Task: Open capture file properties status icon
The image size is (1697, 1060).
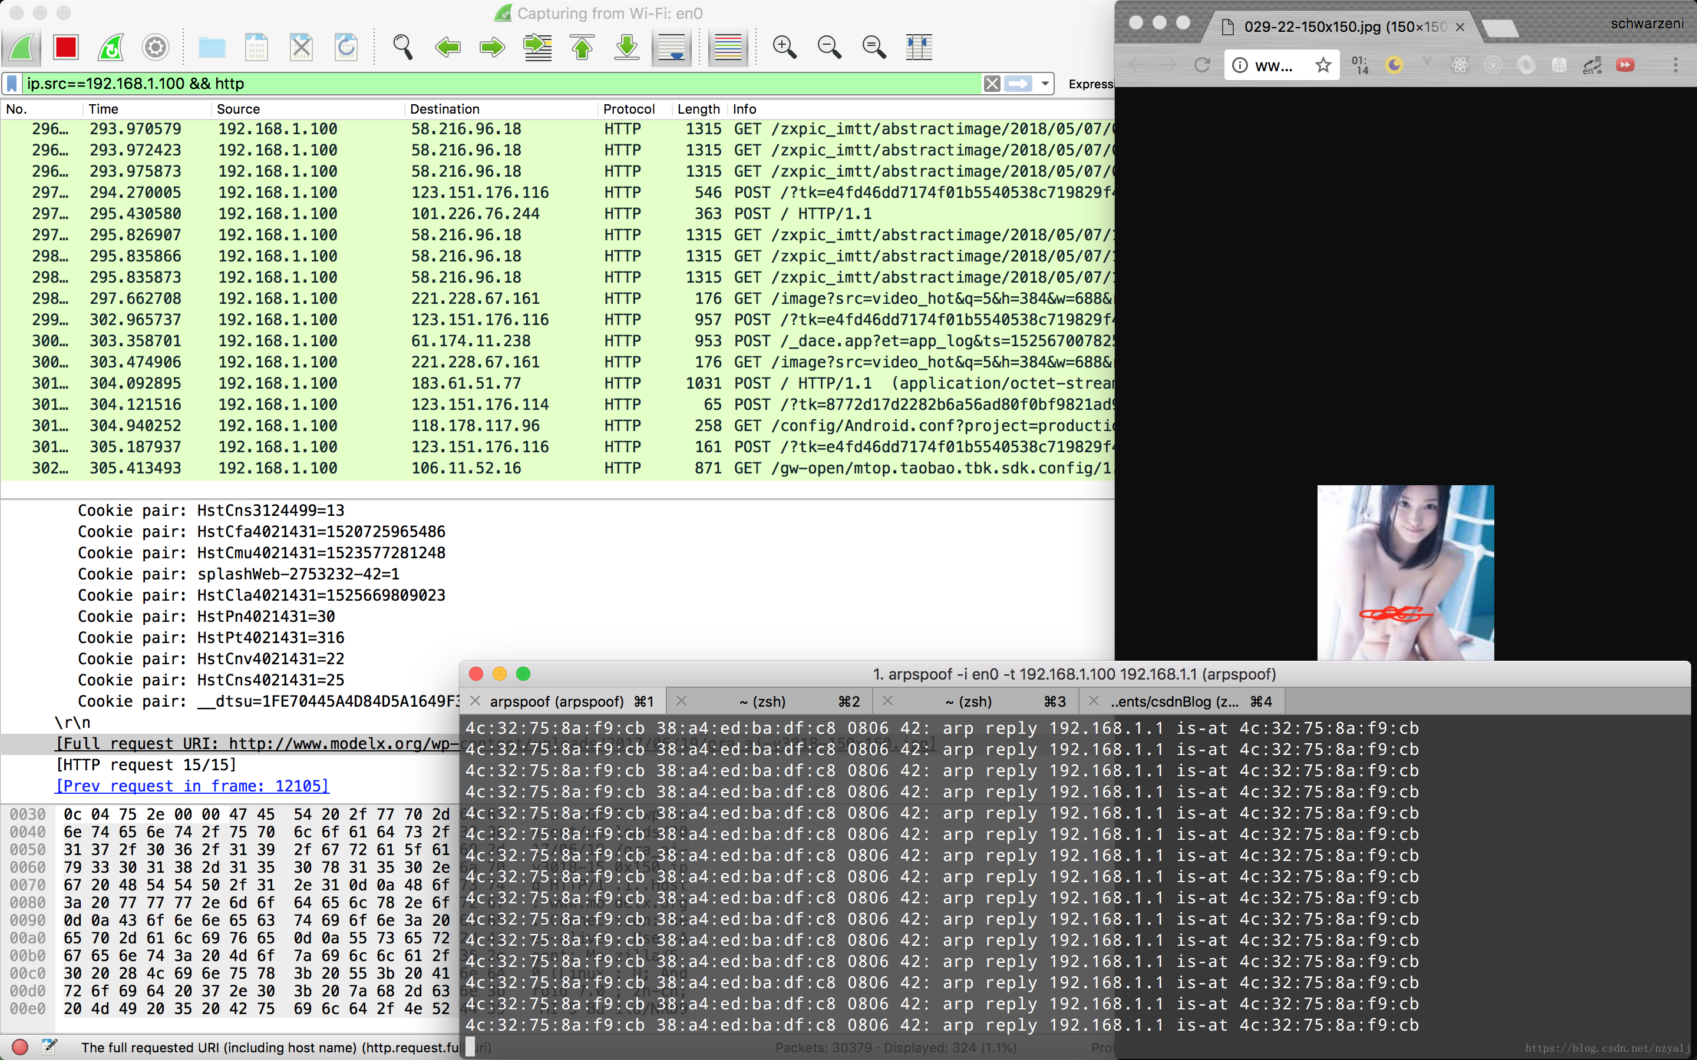Action: pos(49,1048)
